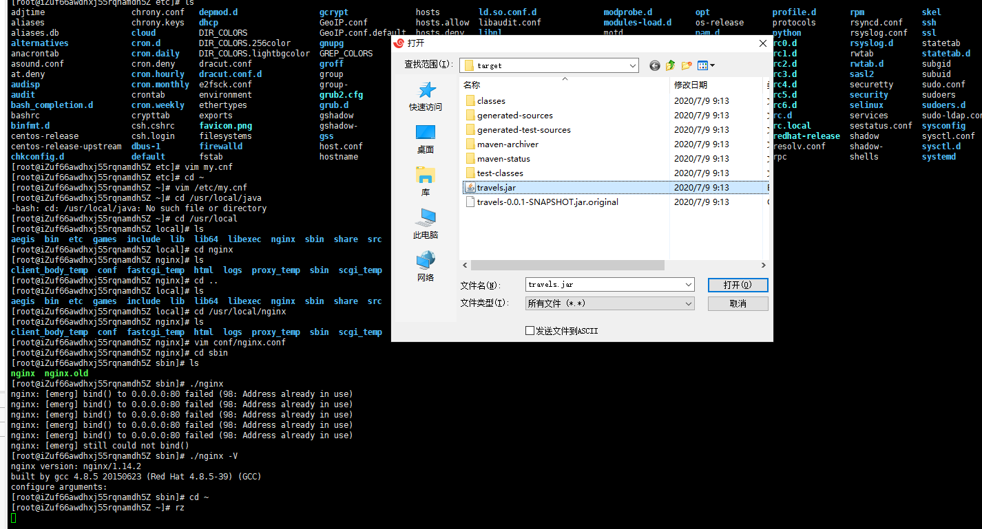The image size is (982, 529).
Task: Click 'favicon.png' in terminal etc listing
Action: click(x=225, y=126)
